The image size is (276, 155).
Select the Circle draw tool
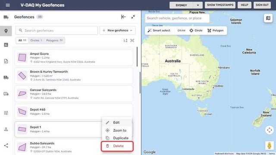[196, 31]
